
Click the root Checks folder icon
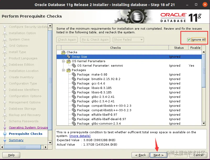coord(63,52)
